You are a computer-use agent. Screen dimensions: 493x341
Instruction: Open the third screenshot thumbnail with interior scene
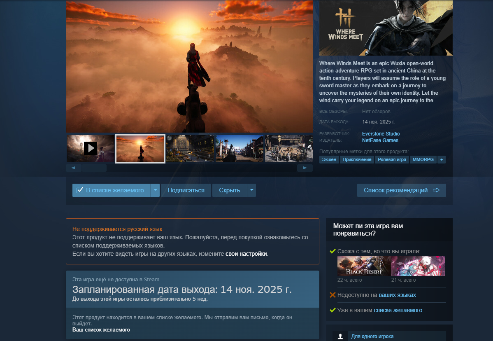[190, 149]
